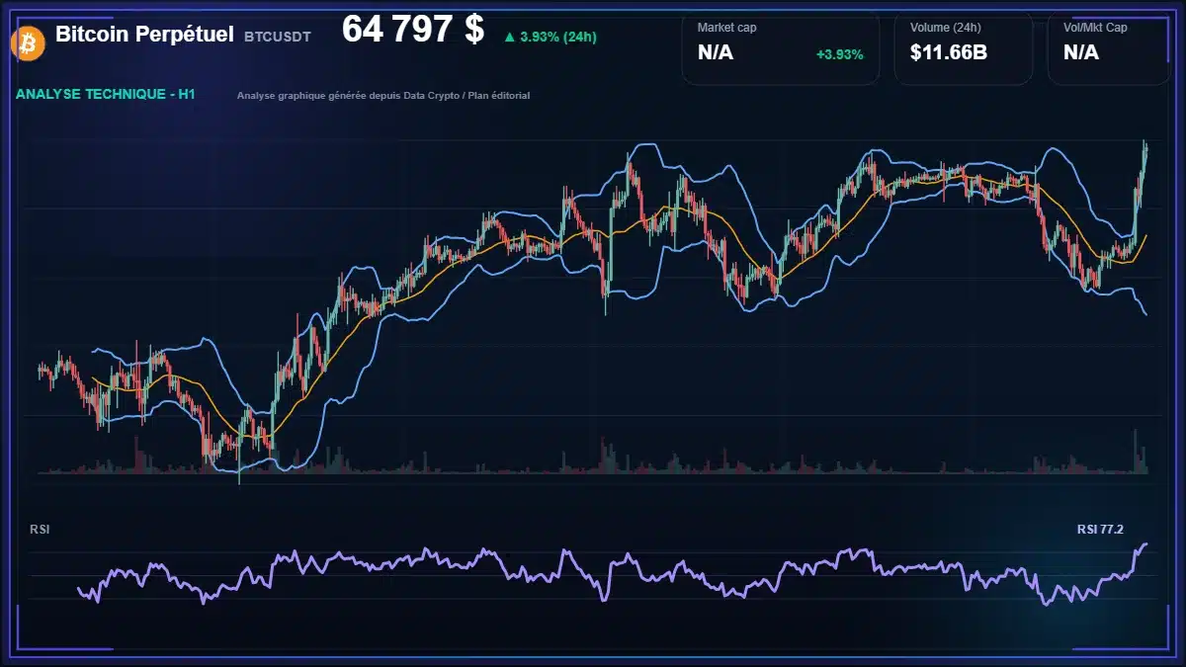Click the RSI 77.2 readout
This screenshot has width=1186, height=667.
coord(1100,530)
